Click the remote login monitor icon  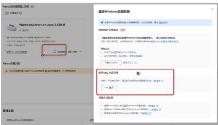(55, 52)
